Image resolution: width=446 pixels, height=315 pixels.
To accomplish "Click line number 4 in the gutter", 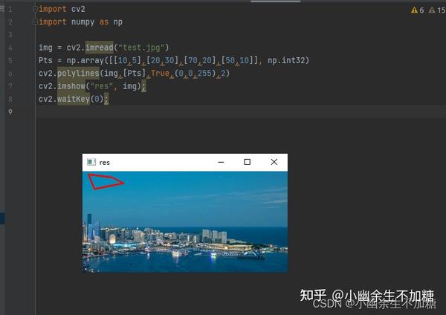I will point(10,48).
